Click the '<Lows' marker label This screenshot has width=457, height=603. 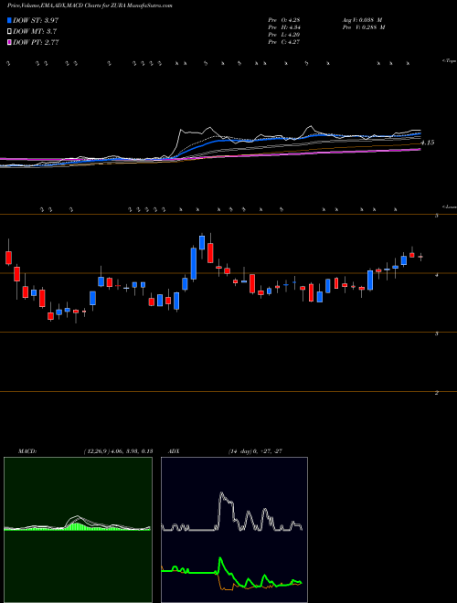[450, 206]
